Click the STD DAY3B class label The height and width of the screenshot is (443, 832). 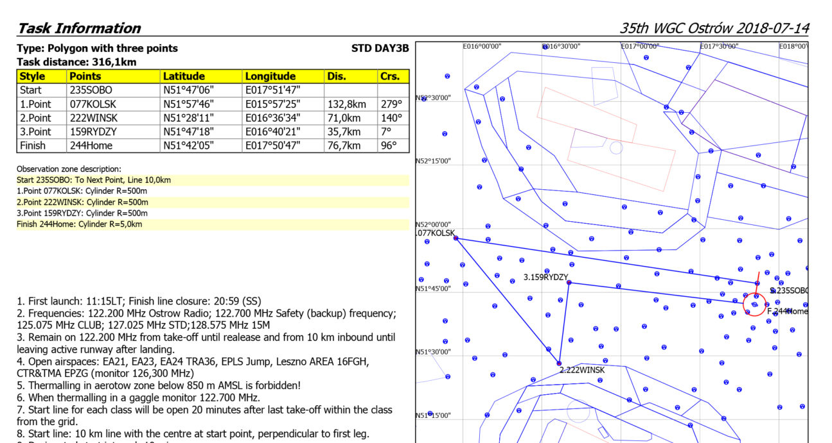click(380, 48)
